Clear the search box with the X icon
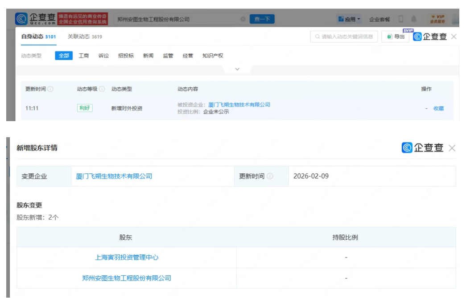Image resolution: width=466 pixels, height=298 pixels. pyautogui.click(x=243, y=19)
